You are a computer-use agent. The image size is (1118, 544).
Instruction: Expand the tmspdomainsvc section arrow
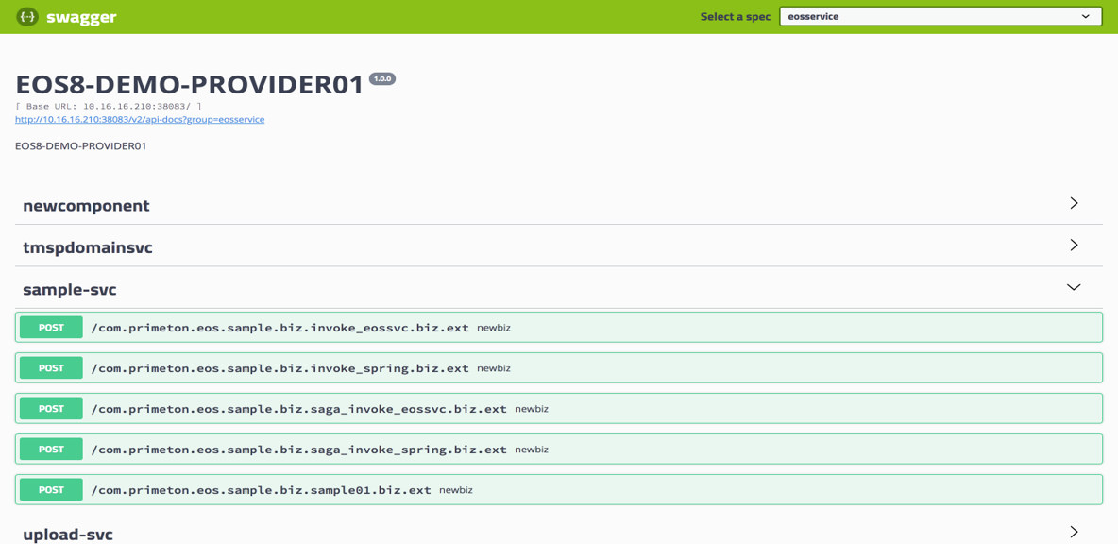coord(1074,246)
